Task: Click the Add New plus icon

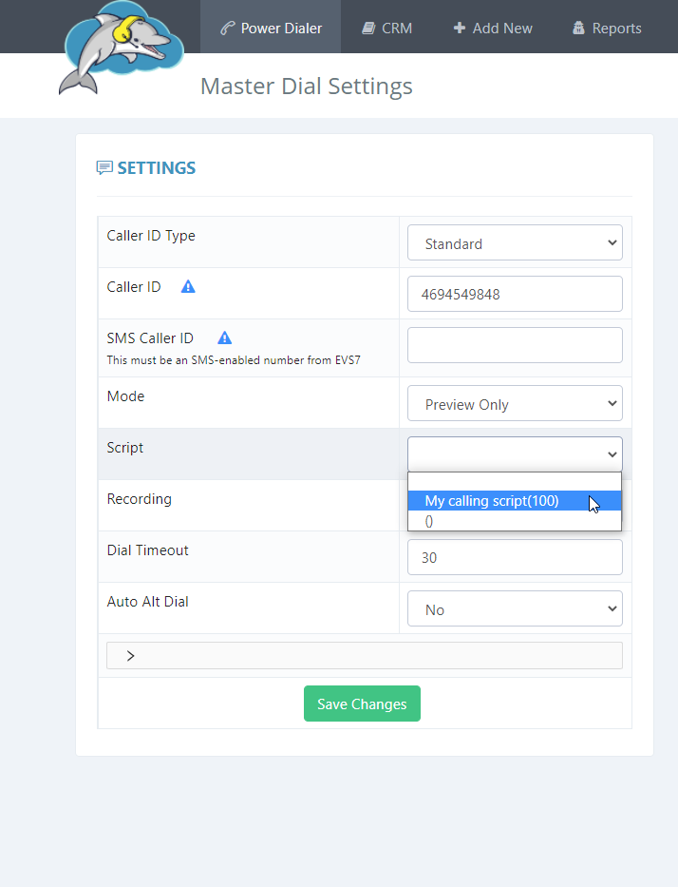Action: click(x=460, y=28)
